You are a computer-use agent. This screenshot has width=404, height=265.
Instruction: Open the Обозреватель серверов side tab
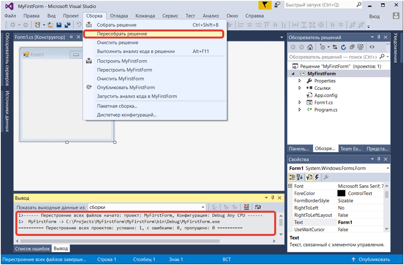click(7, 59)
